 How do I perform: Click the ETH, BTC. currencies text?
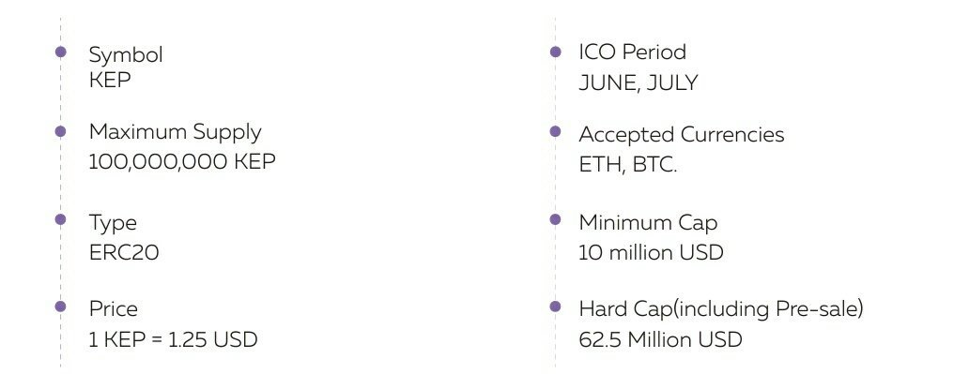point(628,165)
